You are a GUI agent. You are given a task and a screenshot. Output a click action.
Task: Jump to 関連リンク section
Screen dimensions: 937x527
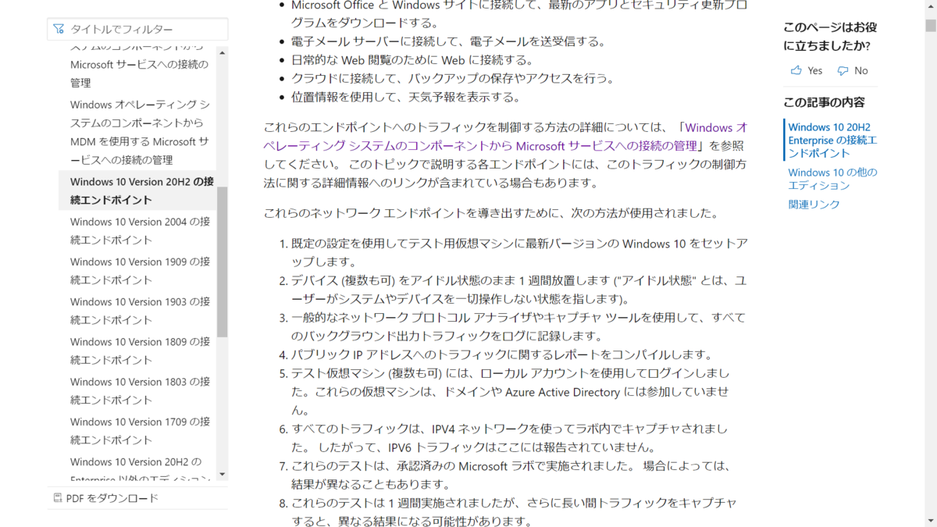coord(814,205)
